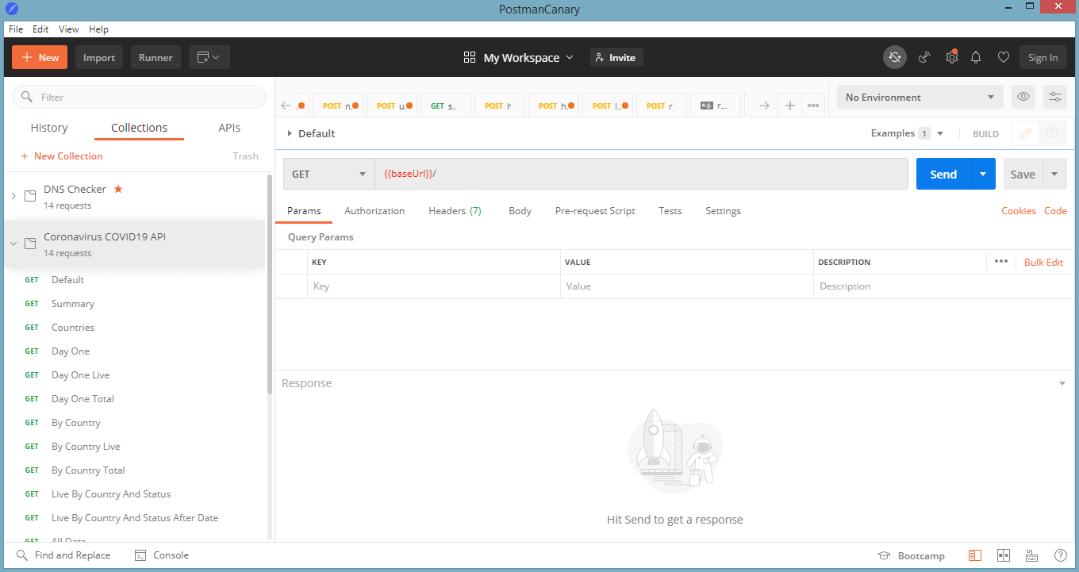Screen dimensions: 1079x572
Task: Open the View menu
Action: pos(68,29)
